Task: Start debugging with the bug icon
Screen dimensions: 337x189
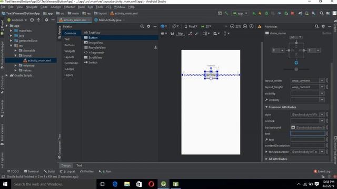Action: click(266, 13)
